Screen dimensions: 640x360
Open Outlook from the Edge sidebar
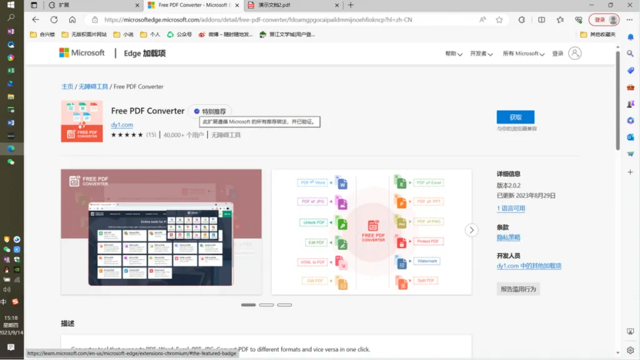click(x=631, y=137)
